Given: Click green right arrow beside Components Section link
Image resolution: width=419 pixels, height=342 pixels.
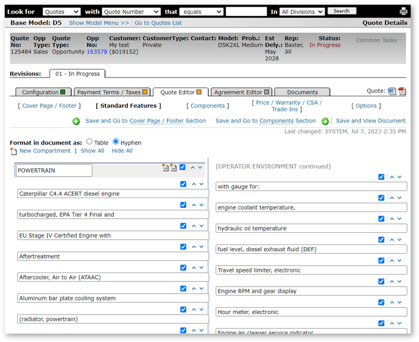Looking at the screenshot, I should tap(325, 121).
